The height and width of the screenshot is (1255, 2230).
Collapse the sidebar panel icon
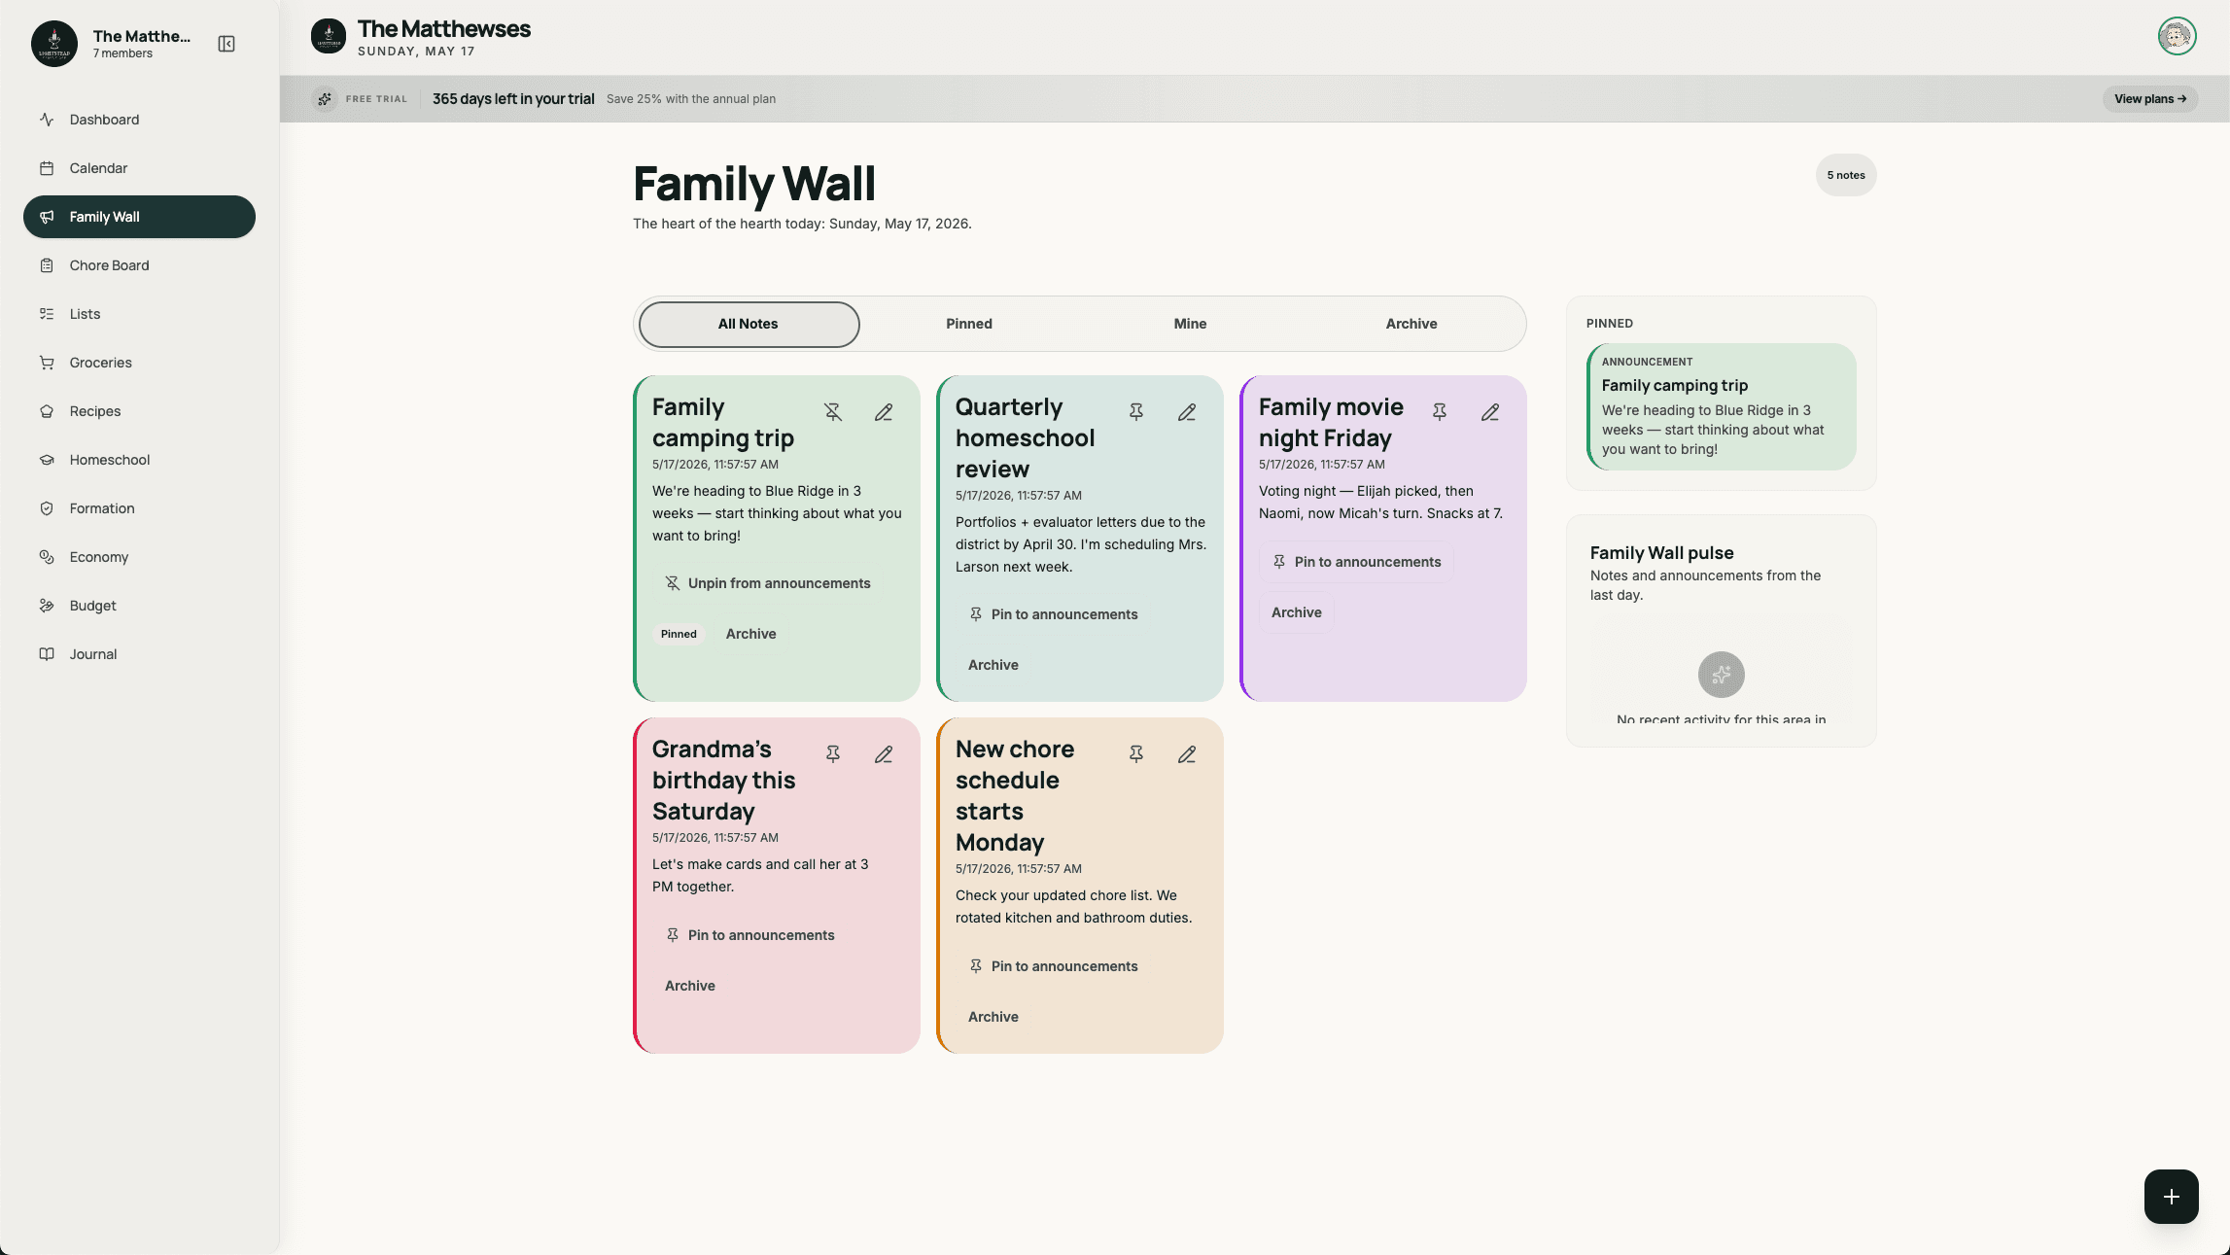point(226,44)
